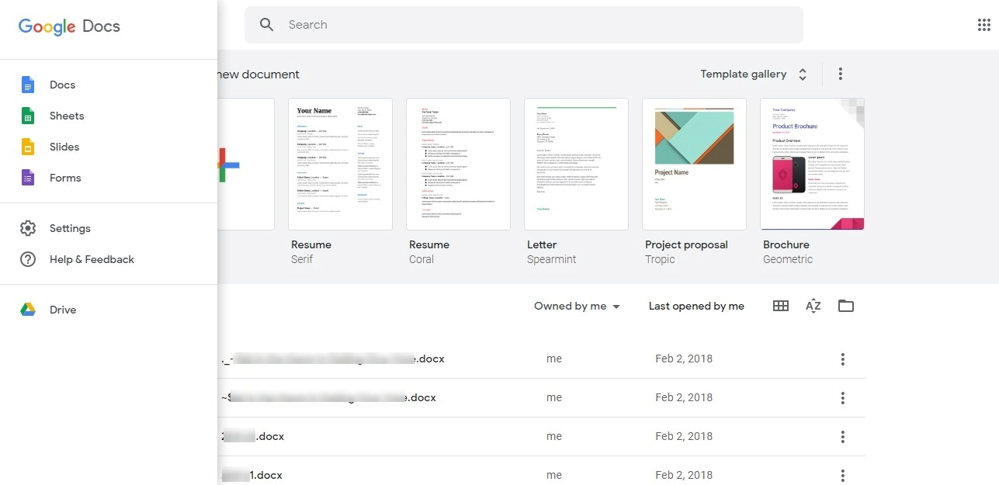Choose the Project proposal Tropic template
Viewport: 999px width, 485px height.
(x=694, y=164)
